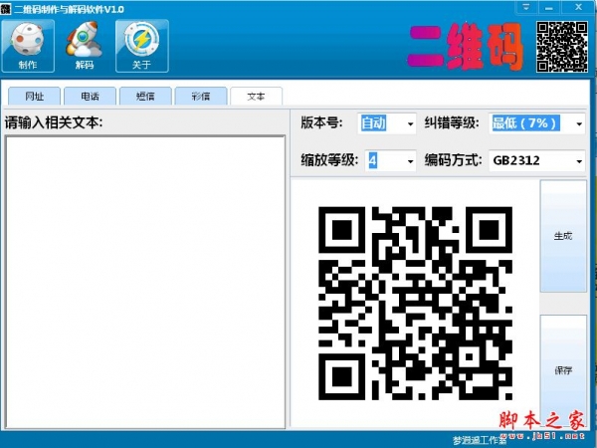
Task: Select the 文本 tab
Action: click(x=256, y=96)
